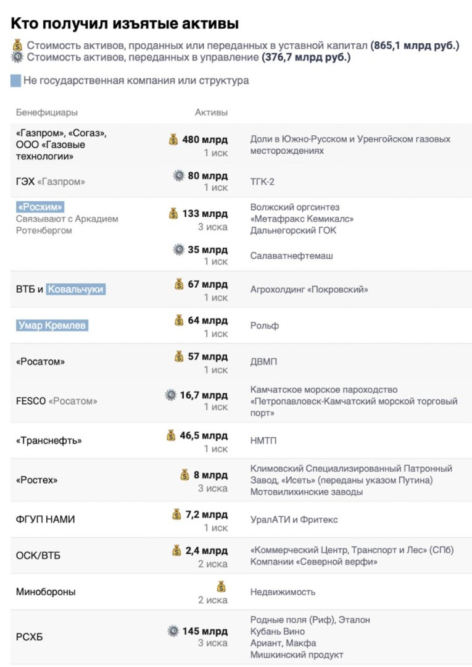Click money bag icon next to 46,5 млрд
Image resolution: width=472 pixels, height=667 pixels.
click(x=171, y=435)
